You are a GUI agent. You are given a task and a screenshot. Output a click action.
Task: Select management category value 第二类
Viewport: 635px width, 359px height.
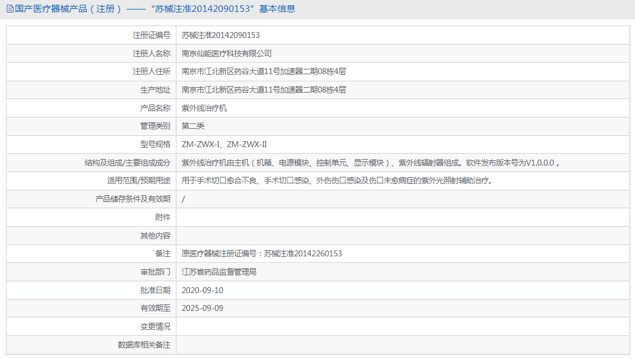click(193, 126)
